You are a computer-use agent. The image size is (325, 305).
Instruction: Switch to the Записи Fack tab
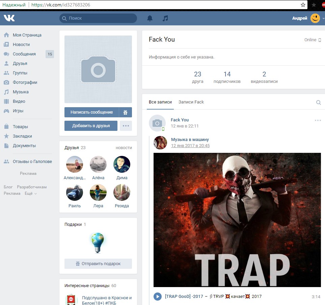tap(191, 102)
